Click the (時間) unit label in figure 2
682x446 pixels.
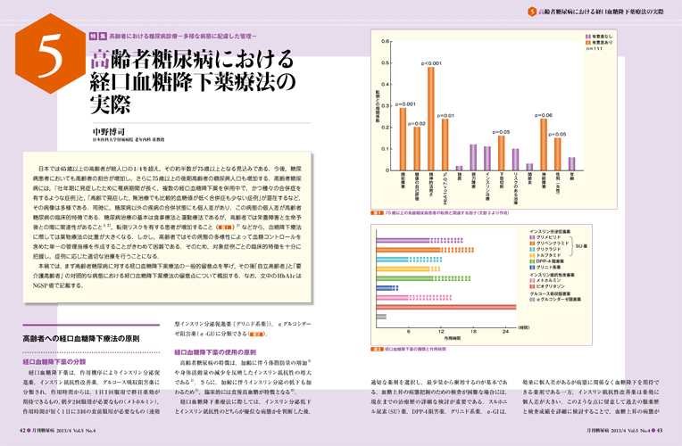[x=523, y=327]
